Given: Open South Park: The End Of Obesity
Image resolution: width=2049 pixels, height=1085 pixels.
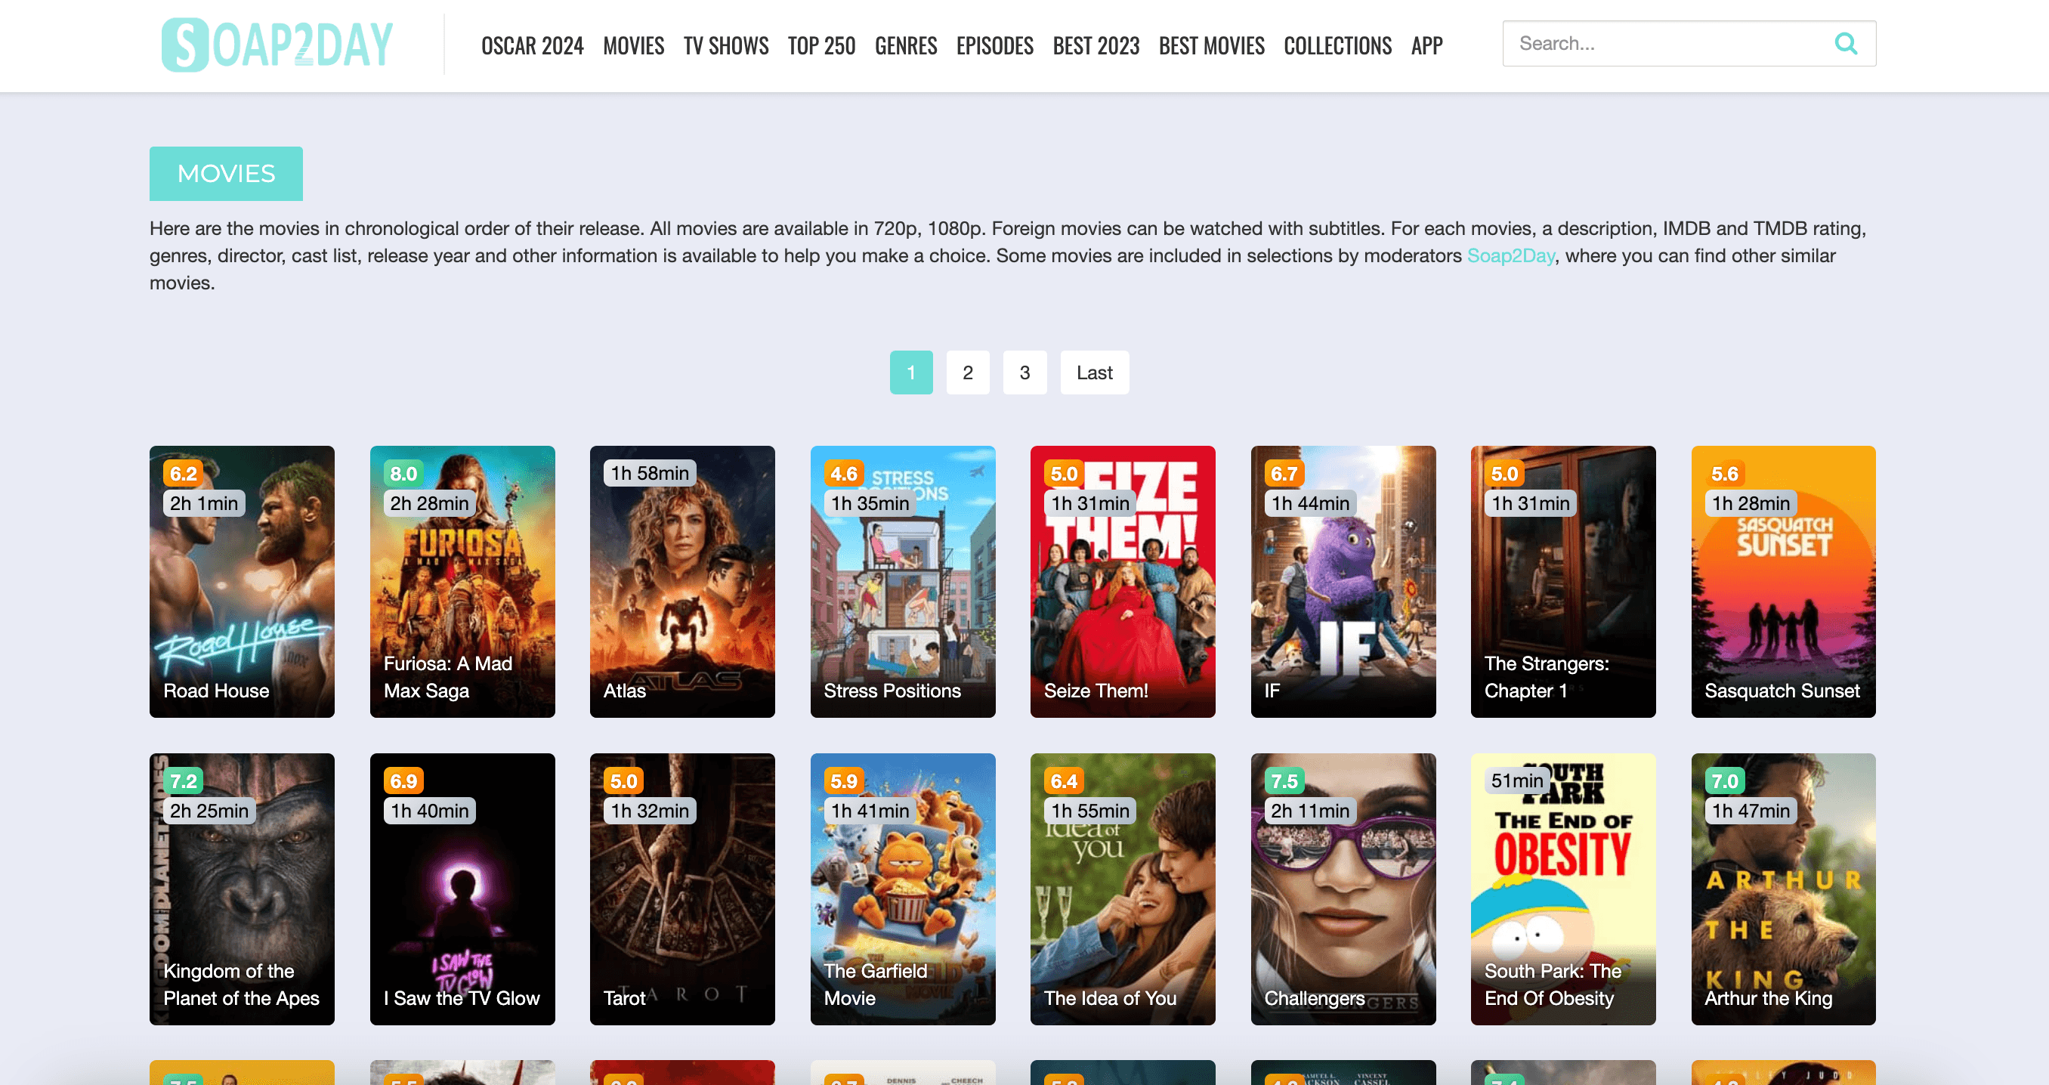Looking at the screenshot, I should [1562, 889].
